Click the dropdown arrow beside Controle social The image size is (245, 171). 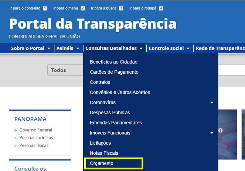188,48
